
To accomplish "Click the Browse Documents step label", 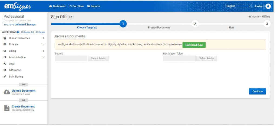I will 159,28.
